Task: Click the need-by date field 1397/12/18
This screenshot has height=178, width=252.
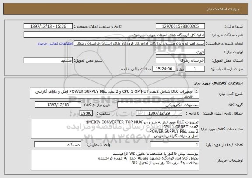Action: [x=58, y=105]
